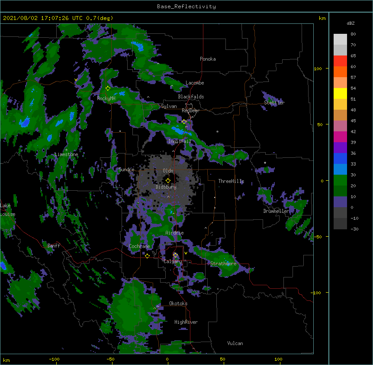Viewport: 373px width, 365px height.
Task: Click the Base_Reflectivity title text
Action: point(186,7)
